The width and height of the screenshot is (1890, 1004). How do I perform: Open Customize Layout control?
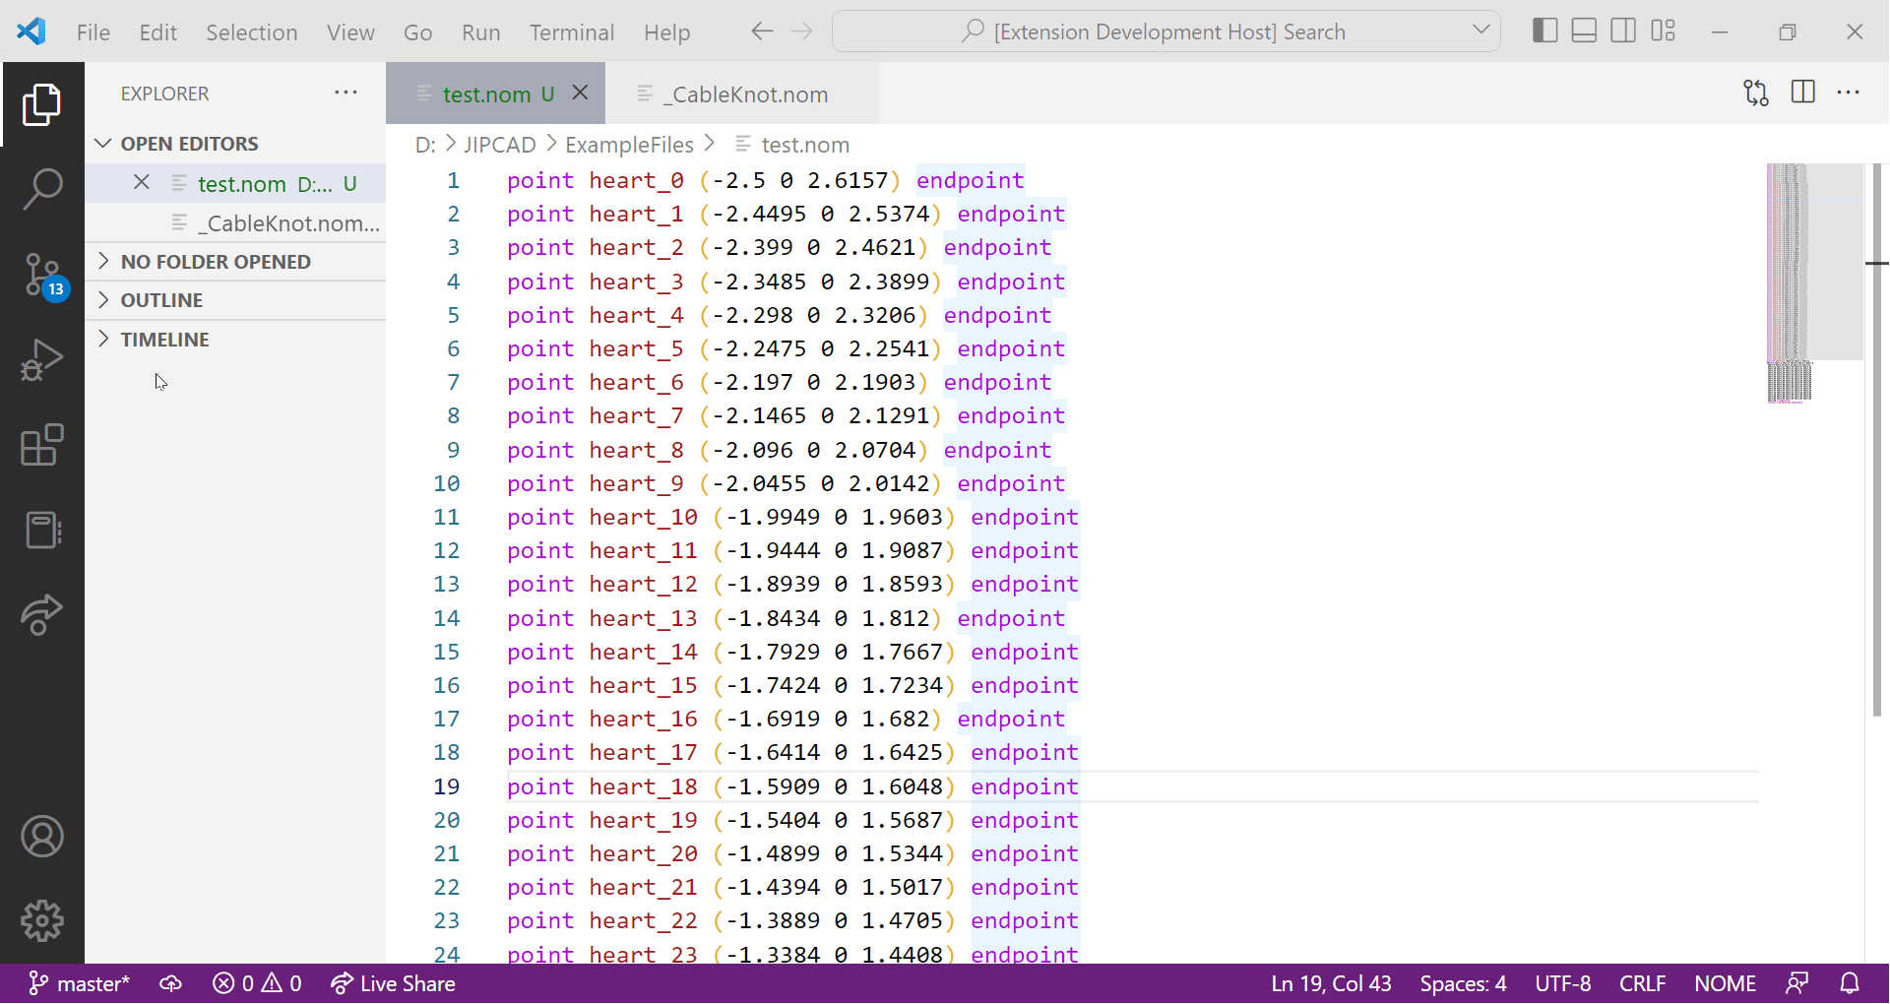click(1664, 31)
